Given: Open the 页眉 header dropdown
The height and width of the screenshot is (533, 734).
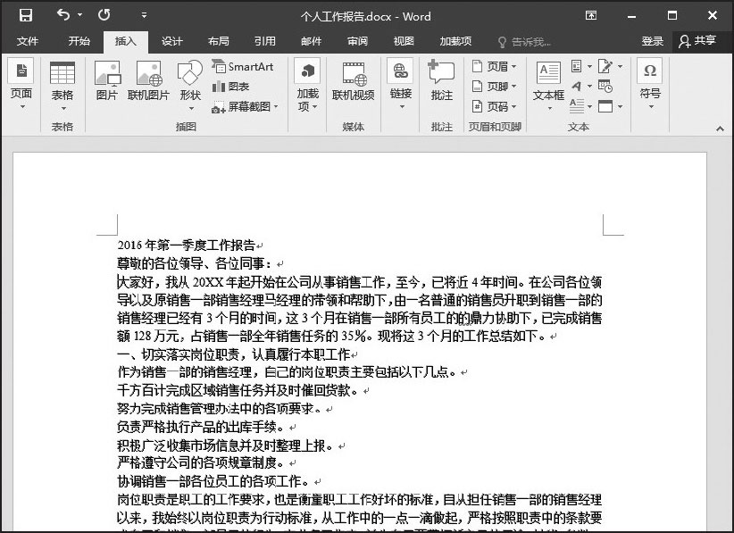Looking at the screenshot, I should [x=491, y=67].
